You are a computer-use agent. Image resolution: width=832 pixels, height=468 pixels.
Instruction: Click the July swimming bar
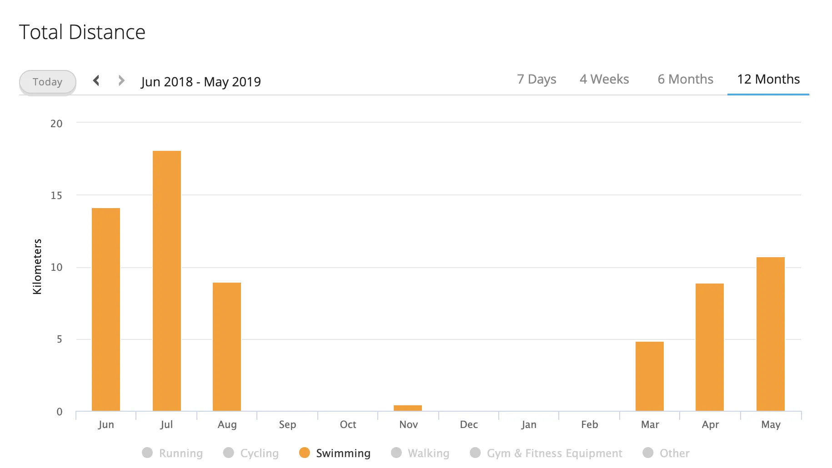[x=167, y=281]
